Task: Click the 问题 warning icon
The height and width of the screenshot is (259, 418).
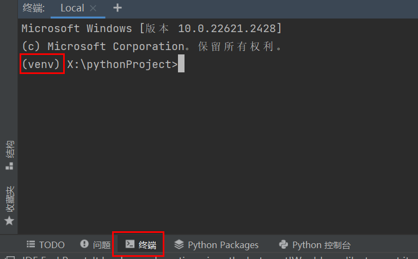Action: (84, 244)
